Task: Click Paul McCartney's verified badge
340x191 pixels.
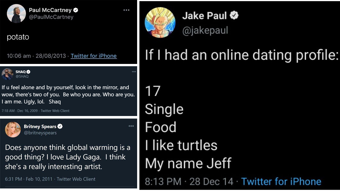Action: click(76, 10)
